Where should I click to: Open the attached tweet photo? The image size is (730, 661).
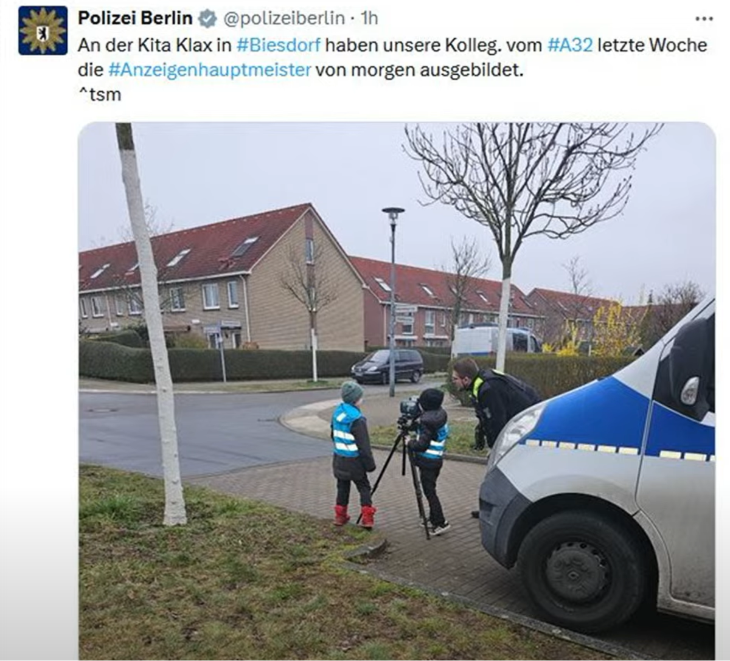click(x=397, y=391)
